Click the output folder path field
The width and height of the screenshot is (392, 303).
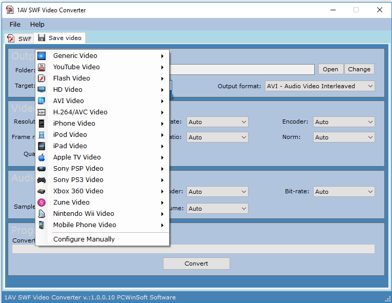242,69
